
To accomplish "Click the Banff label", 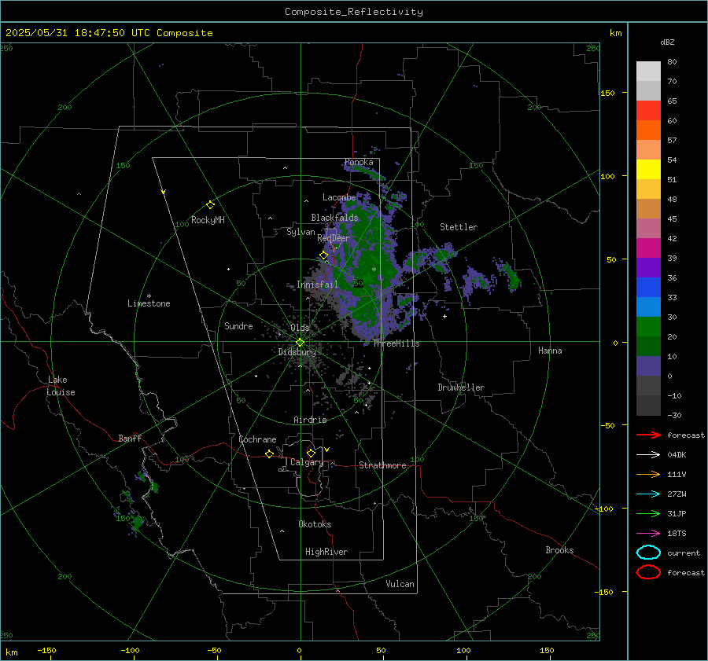I will point(130,438).
